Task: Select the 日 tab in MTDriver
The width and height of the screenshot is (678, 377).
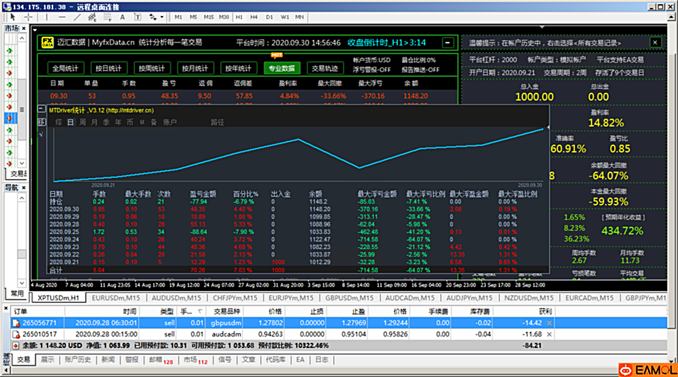Action: point(71,123)
